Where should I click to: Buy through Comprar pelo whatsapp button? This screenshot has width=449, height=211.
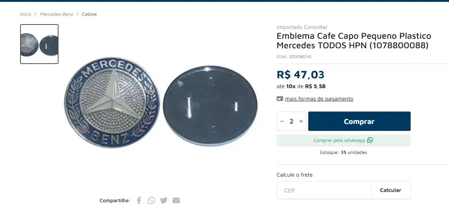[x=343, y=140]
